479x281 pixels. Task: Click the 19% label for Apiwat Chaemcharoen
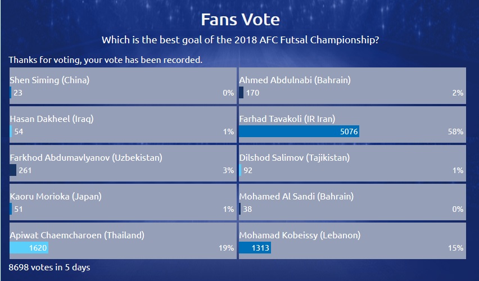[x=226, y=248]
